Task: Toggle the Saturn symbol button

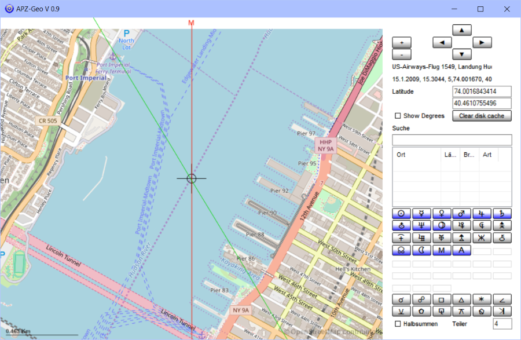Action: click(x=502, y=214)
